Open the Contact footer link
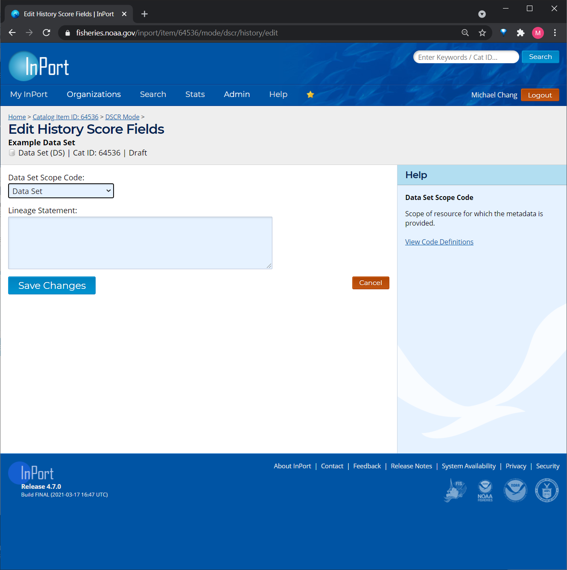Screen dimensions: 567x570 click(332, 466)
